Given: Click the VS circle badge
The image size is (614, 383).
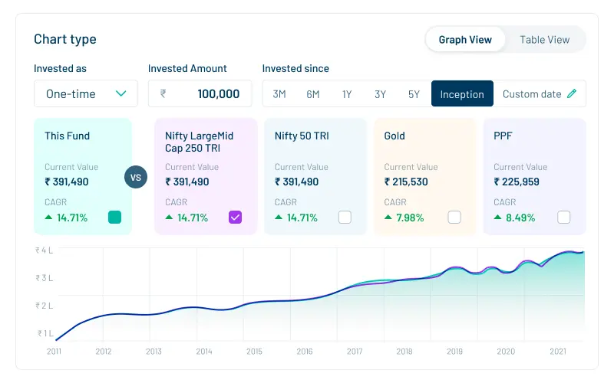Looking at the screenshot, I should (137, 177).
